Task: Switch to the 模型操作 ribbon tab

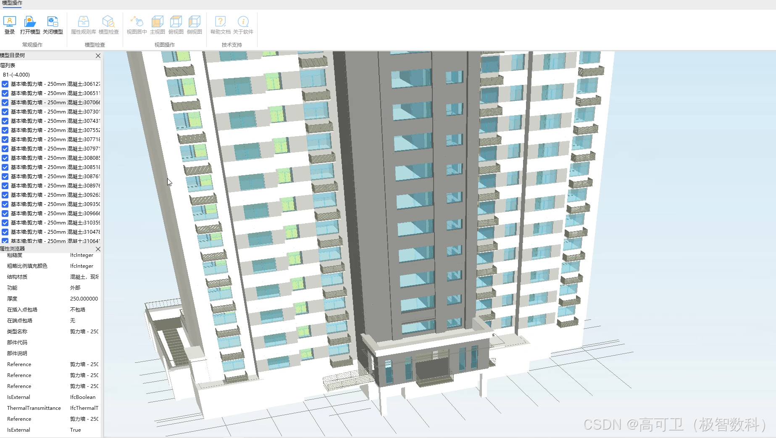Action: pos(12,3)
